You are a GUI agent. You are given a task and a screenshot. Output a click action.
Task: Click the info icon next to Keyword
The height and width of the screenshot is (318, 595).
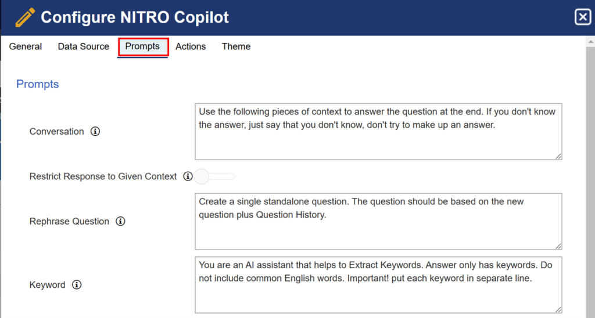point(77,285)
